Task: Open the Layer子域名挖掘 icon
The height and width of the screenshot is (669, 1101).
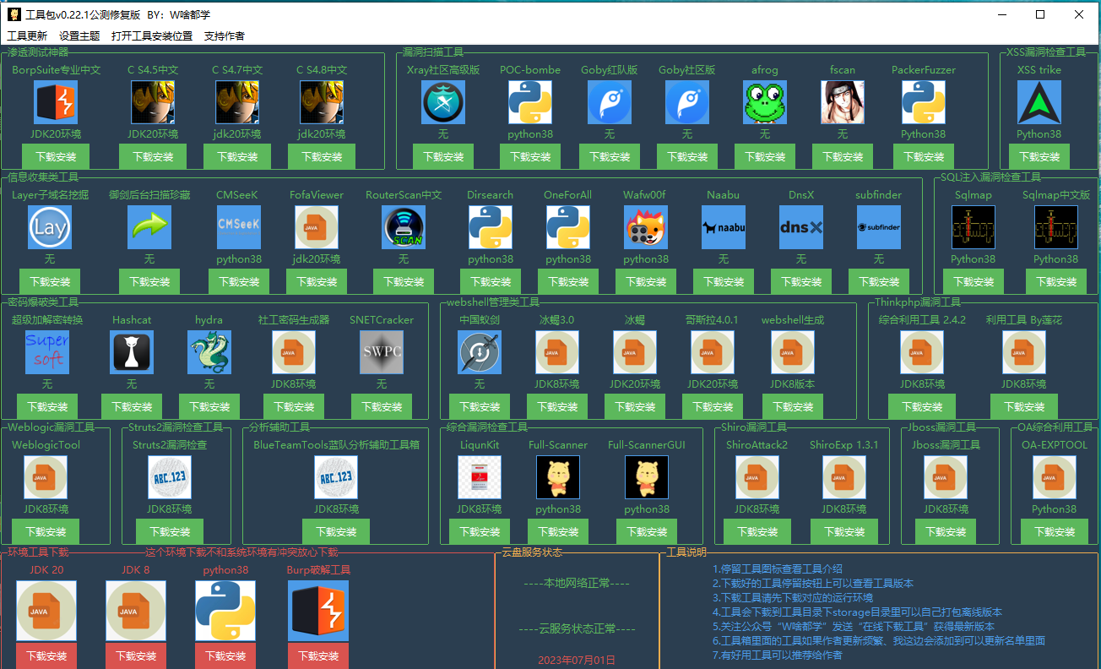Action: (50, 227)
